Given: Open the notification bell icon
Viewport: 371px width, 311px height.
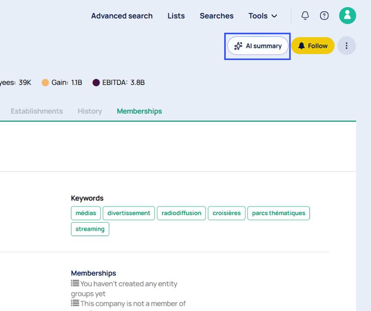Looking at the screenshot, I should coord(304,16).
